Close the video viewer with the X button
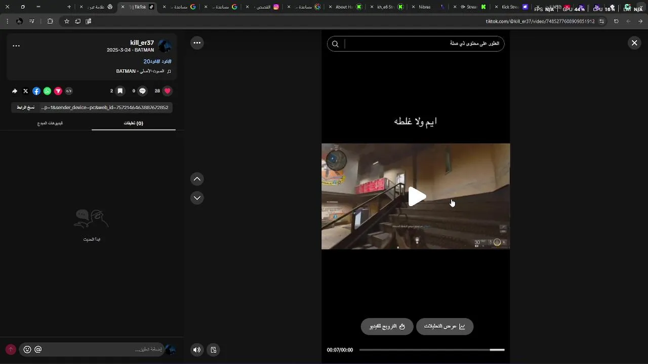The height and width of the screenshot is (364, 648). pos(634,43)
